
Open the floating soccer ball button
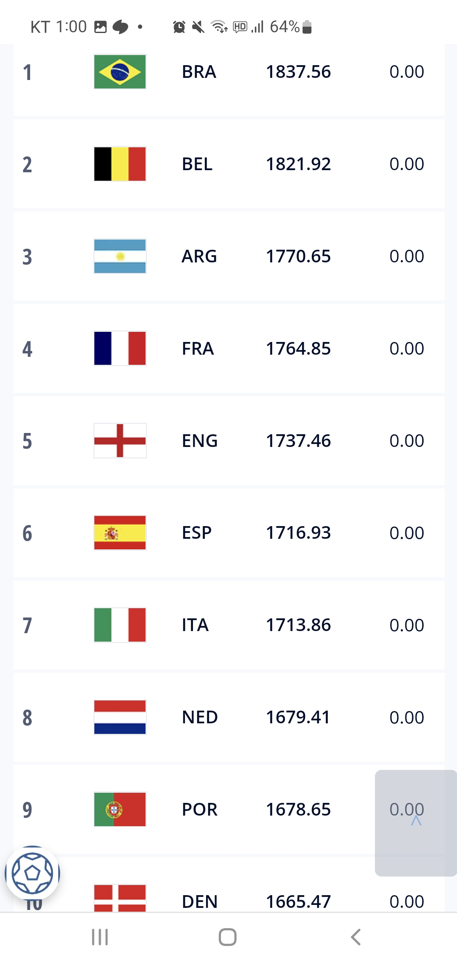pos(33,873)
